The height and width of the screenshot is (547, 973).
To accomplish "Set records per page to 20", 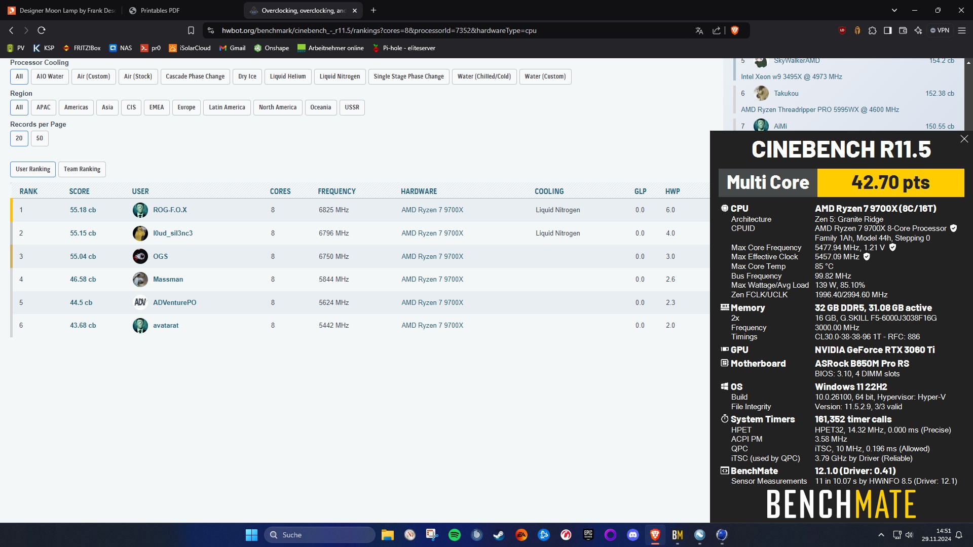I will click(19, 138).
